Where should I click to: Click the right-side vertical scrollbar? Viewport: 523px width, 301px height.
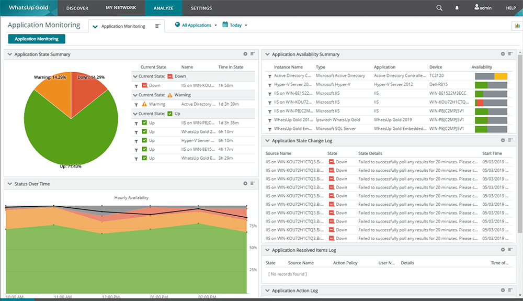click(x=520, y=143)
